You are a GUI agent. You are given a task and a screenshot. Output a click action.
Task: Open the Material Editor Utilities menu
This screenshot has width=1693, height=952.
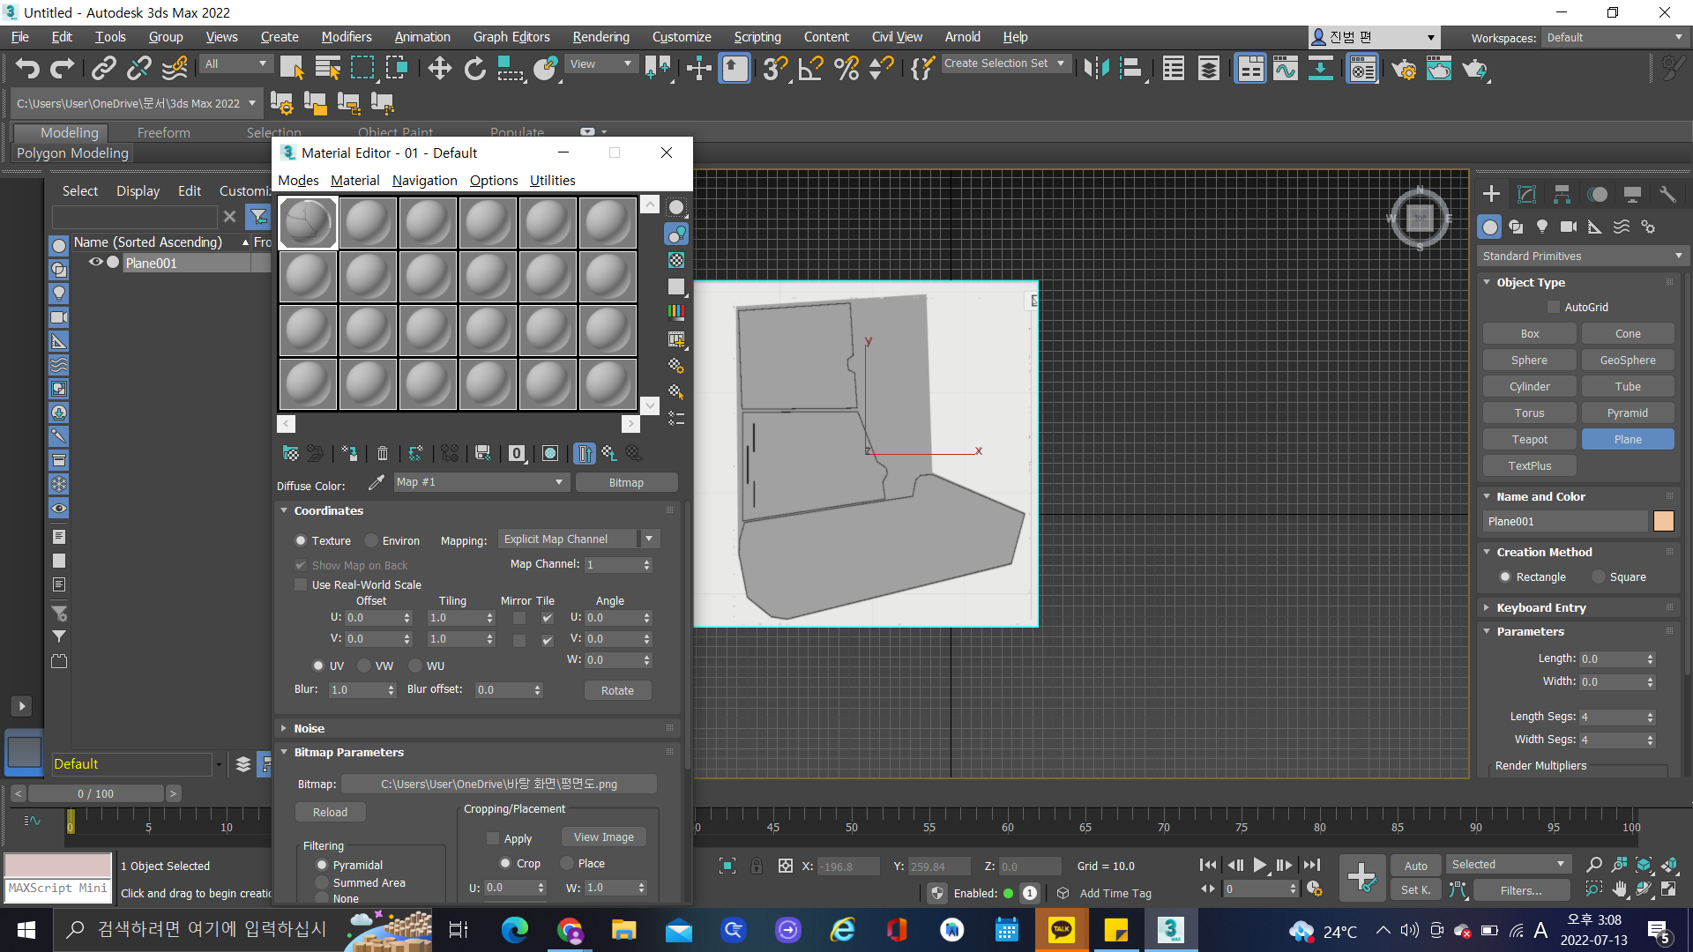pos(552,180)
